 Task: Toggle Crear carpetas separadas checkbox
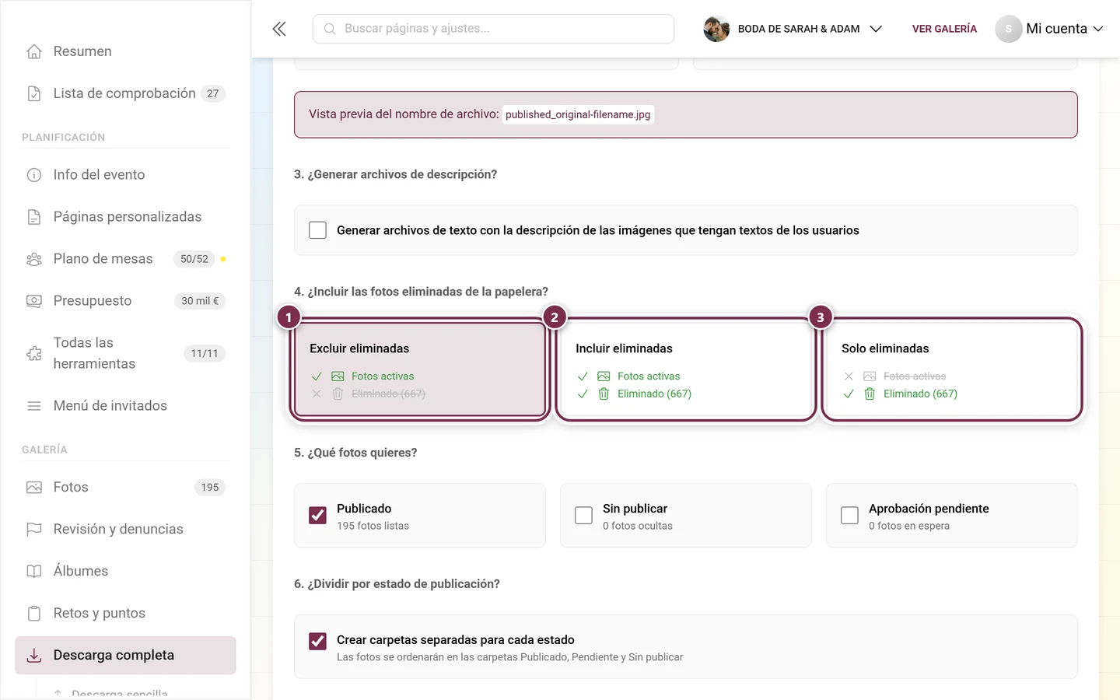(x=317, y=641)
